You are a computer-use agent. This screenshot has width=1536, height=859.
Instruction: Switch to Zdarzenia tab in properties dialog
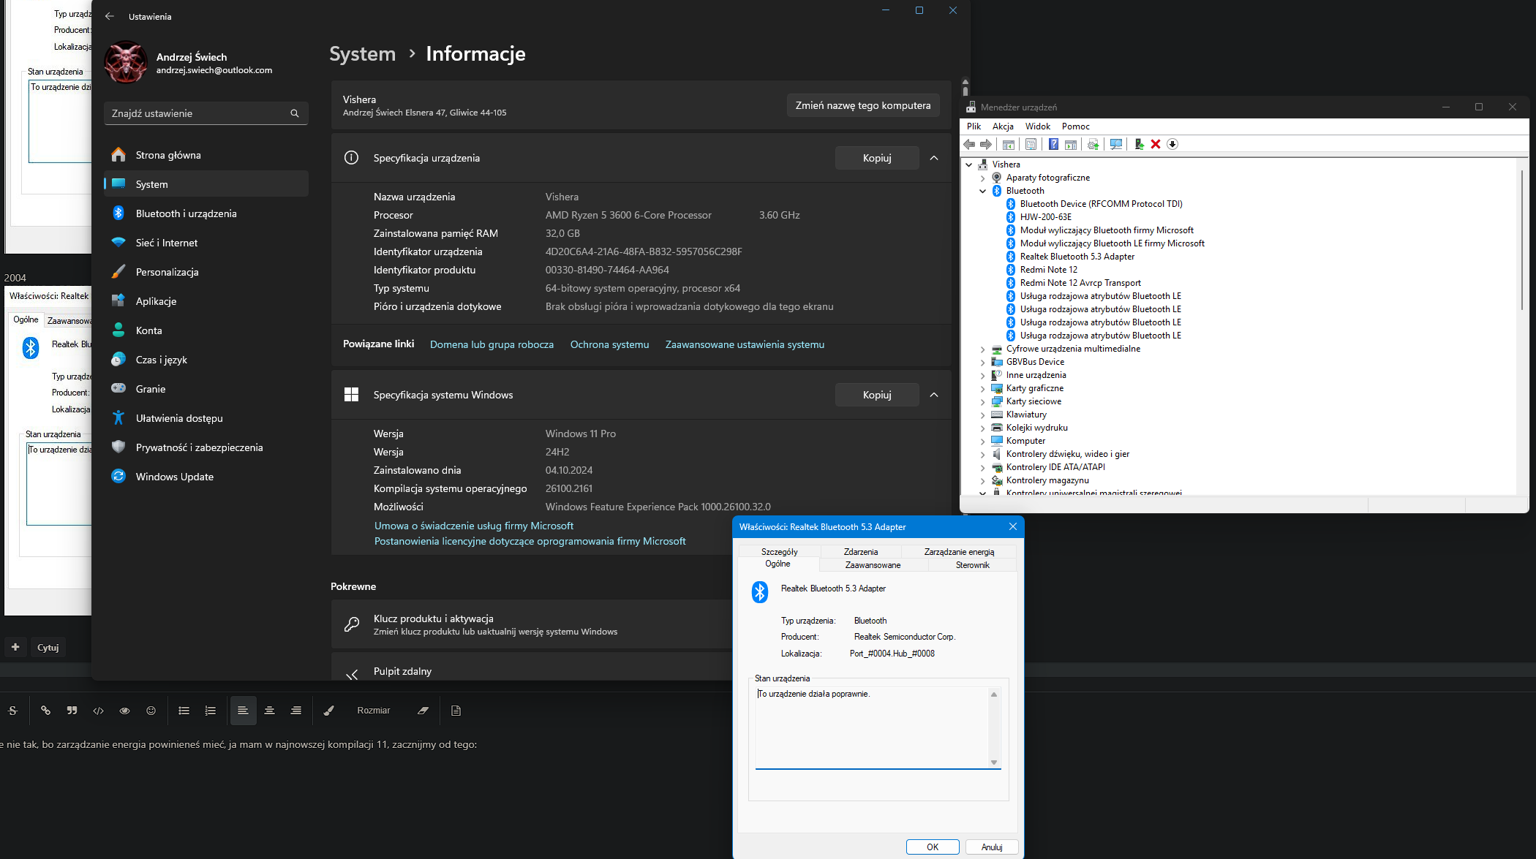coord(860,552)
